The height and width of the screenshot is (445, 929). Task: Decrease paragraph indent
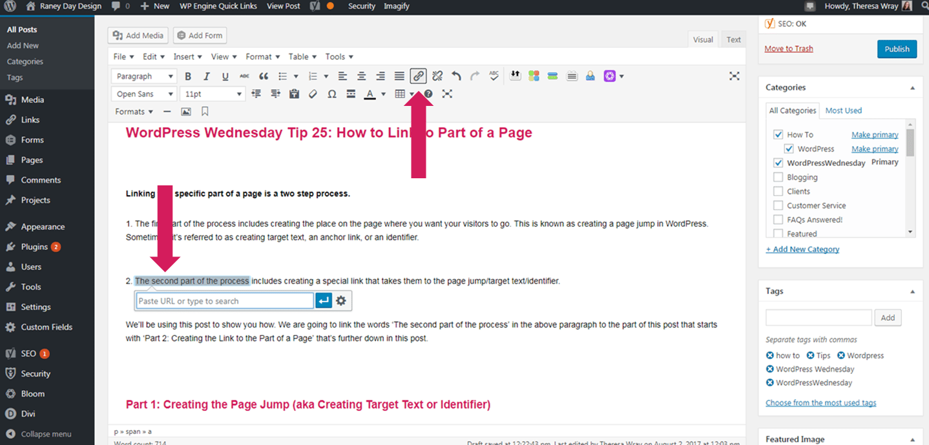coord(256,94)
